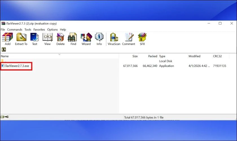
Task: Launch the Find binoculars tool
Action: 73,39
